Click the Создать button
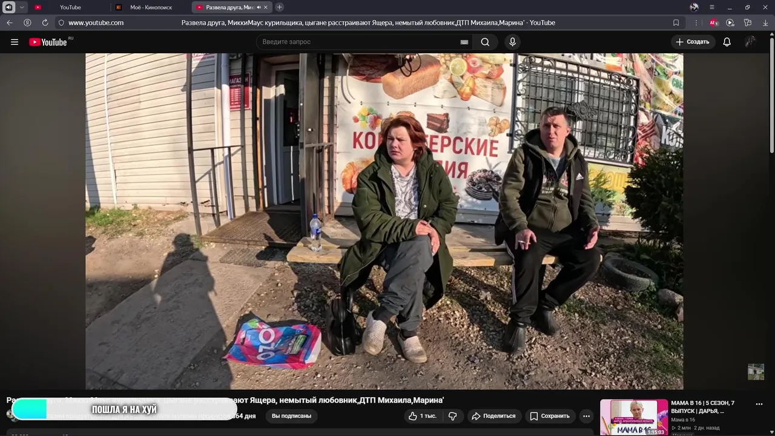775x436 pixels. click(x=693, y=42)
